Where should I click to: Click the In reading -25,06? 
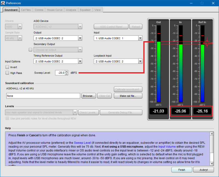pos(180,111)
